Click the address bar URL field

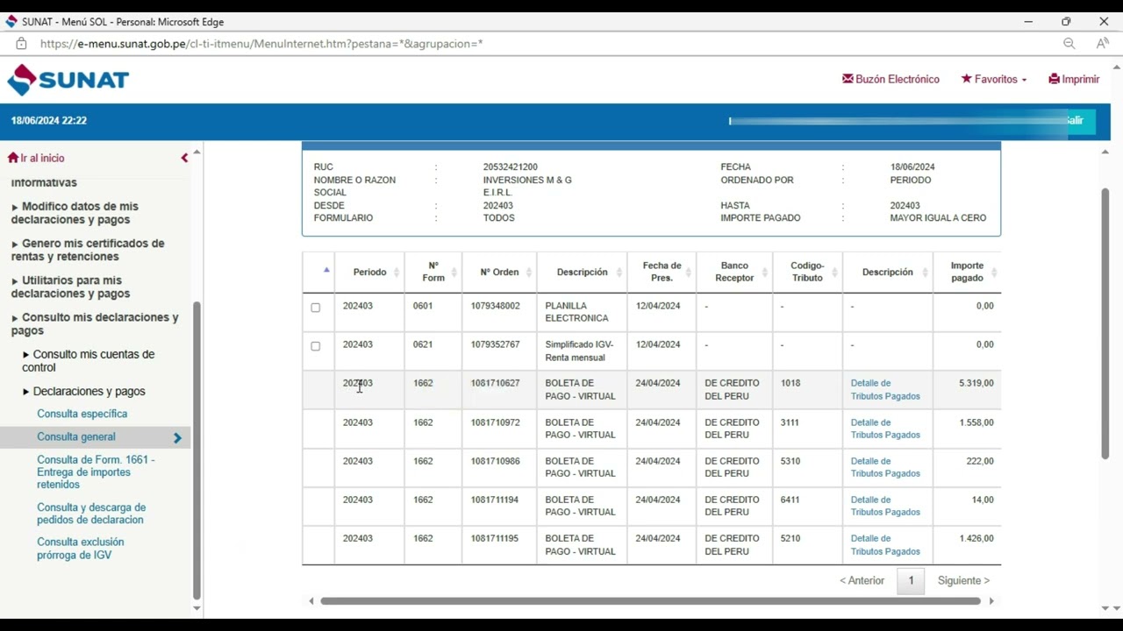[261, 43]
